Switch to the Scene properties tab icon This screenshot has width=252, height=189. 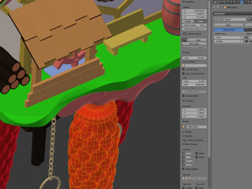point(227,2)
